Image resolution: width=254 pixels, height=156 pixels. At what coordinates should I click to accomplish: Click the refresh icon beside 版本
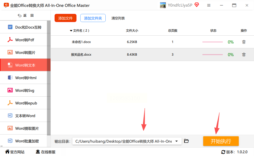click(x=223, y=152)
